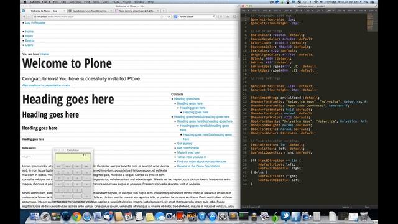Open Google Chrome from the Dock
The image size is (398, 224).
point(76,216)
